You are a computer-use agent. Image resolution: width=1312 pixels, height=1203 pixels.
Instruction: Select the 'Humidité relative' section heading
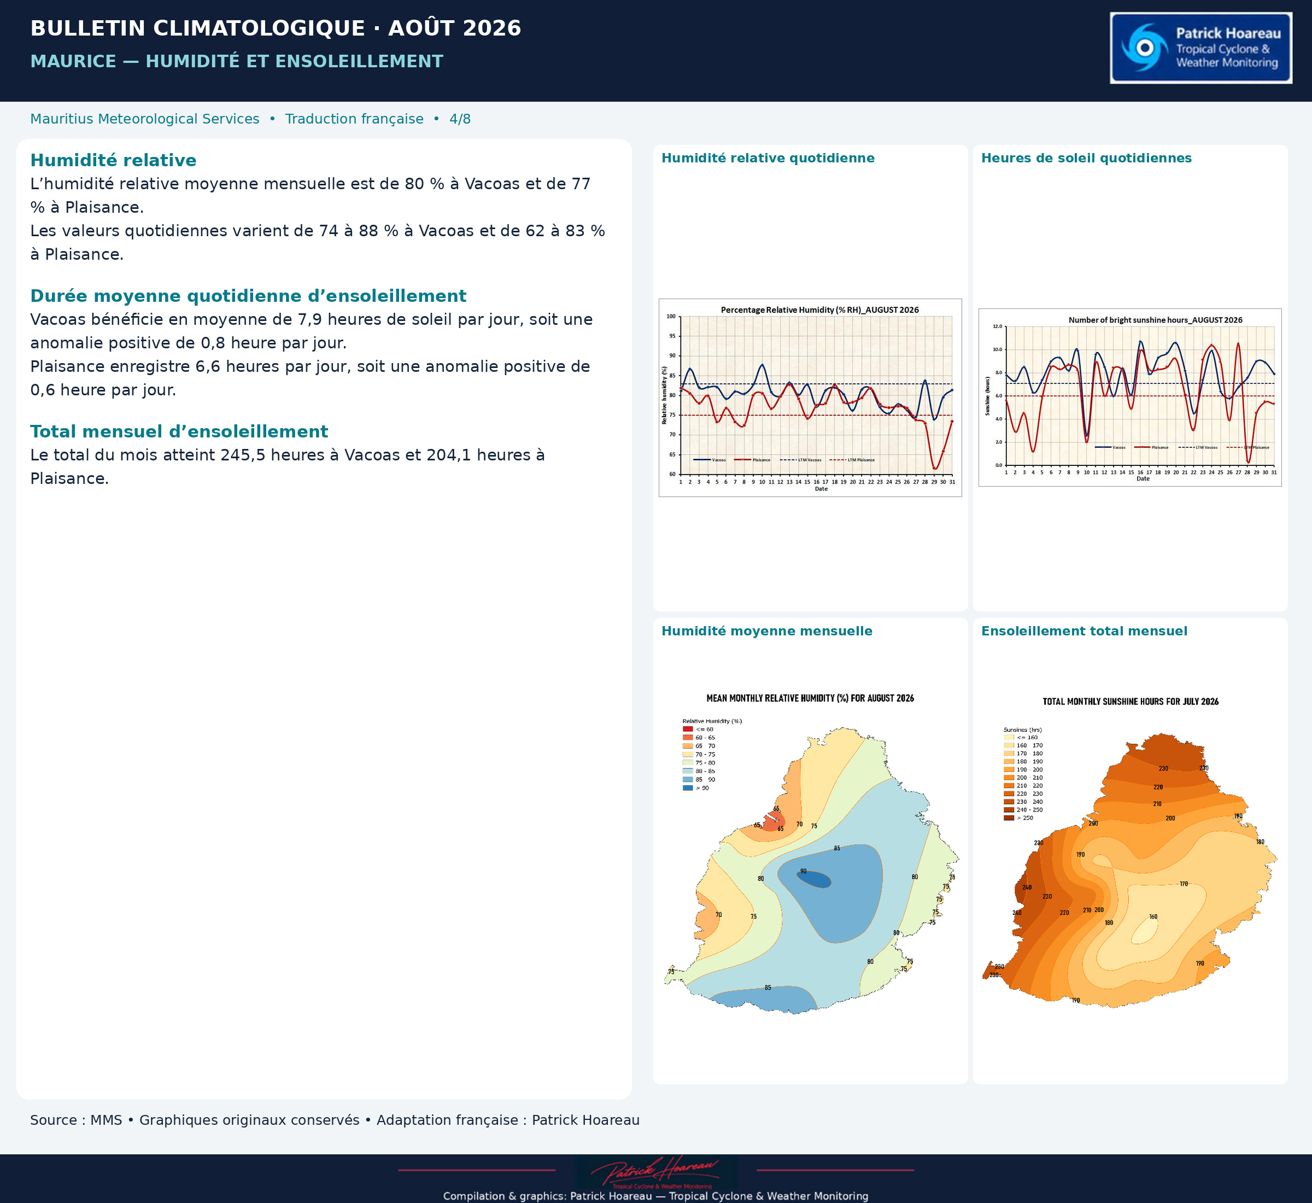(x=113, y=160)
